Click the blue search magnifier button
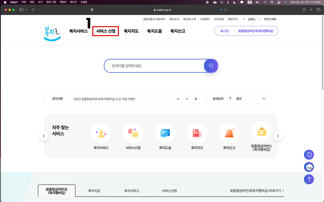324x202 pixels. [x=211, y=66]
